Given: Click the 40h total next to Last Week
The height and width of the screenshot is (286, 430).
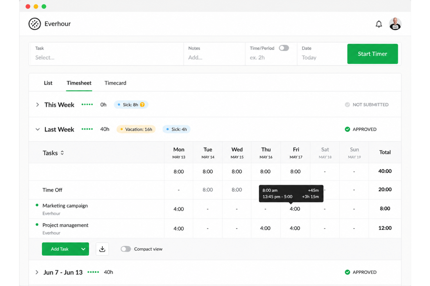Looking at the screenshot, I should (x=105, y=129).
